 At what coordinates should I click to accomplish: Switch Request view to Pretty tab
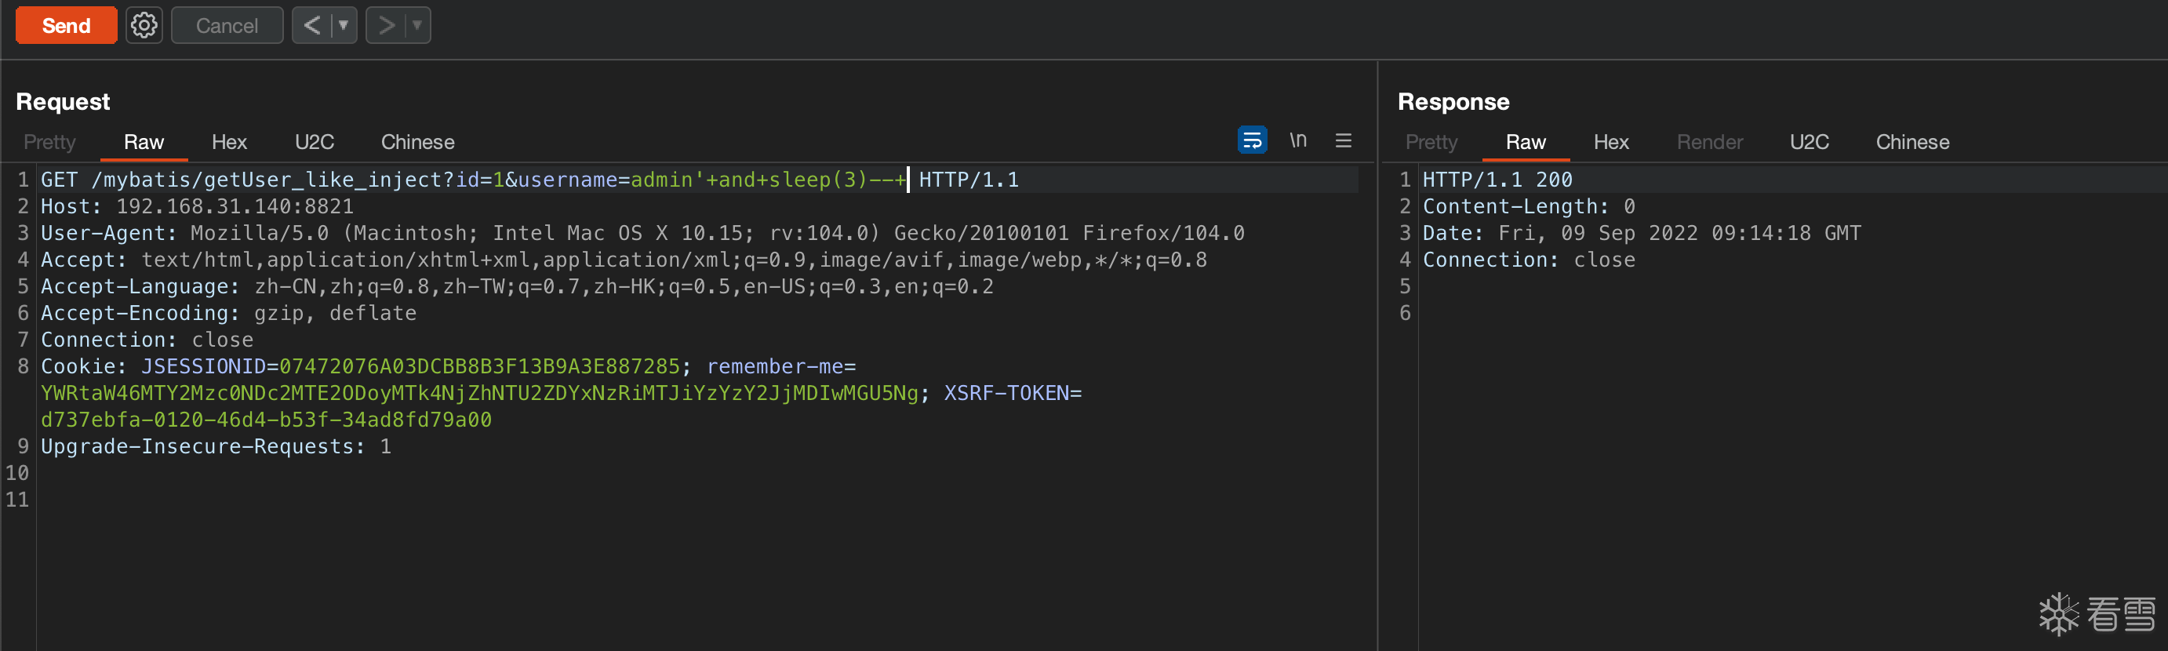pyautogui.click(x=49, y=142)
